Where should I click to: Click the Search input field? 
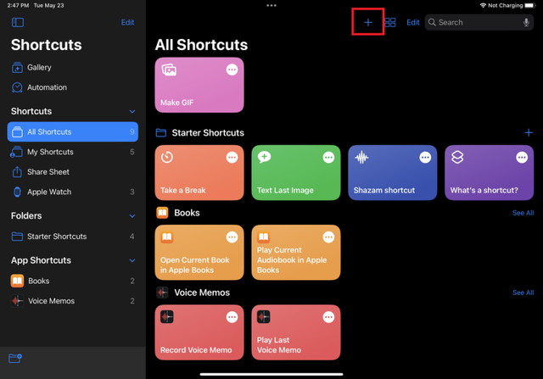479,23
